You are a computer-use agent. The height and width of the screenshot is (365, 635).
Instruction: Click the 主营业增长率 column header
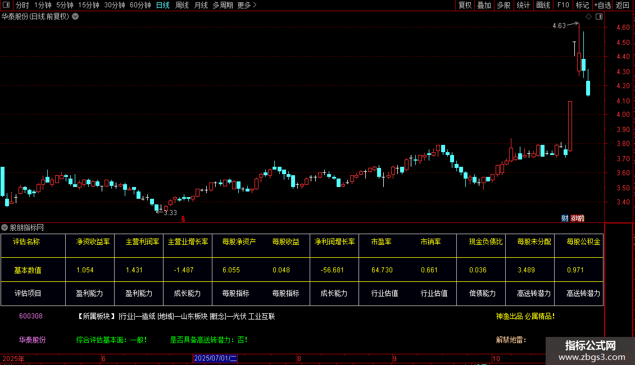click(x=188, y=241)
